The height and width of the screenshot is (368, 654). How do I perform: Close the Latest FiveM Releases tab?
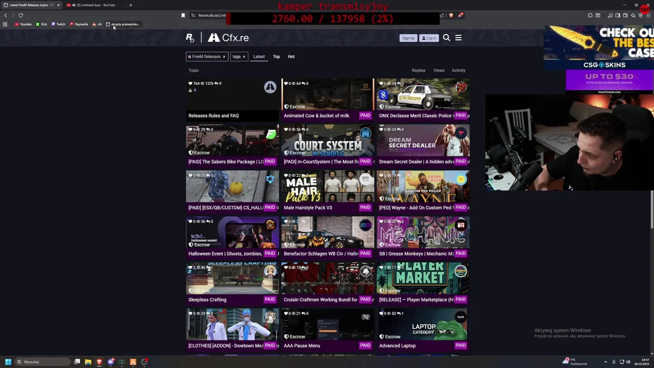coord(58,5)
